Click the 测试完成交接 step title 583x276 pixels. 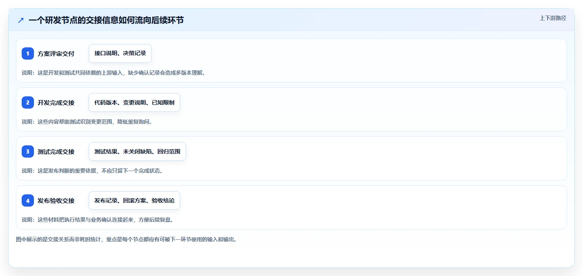tap(56, 151)
